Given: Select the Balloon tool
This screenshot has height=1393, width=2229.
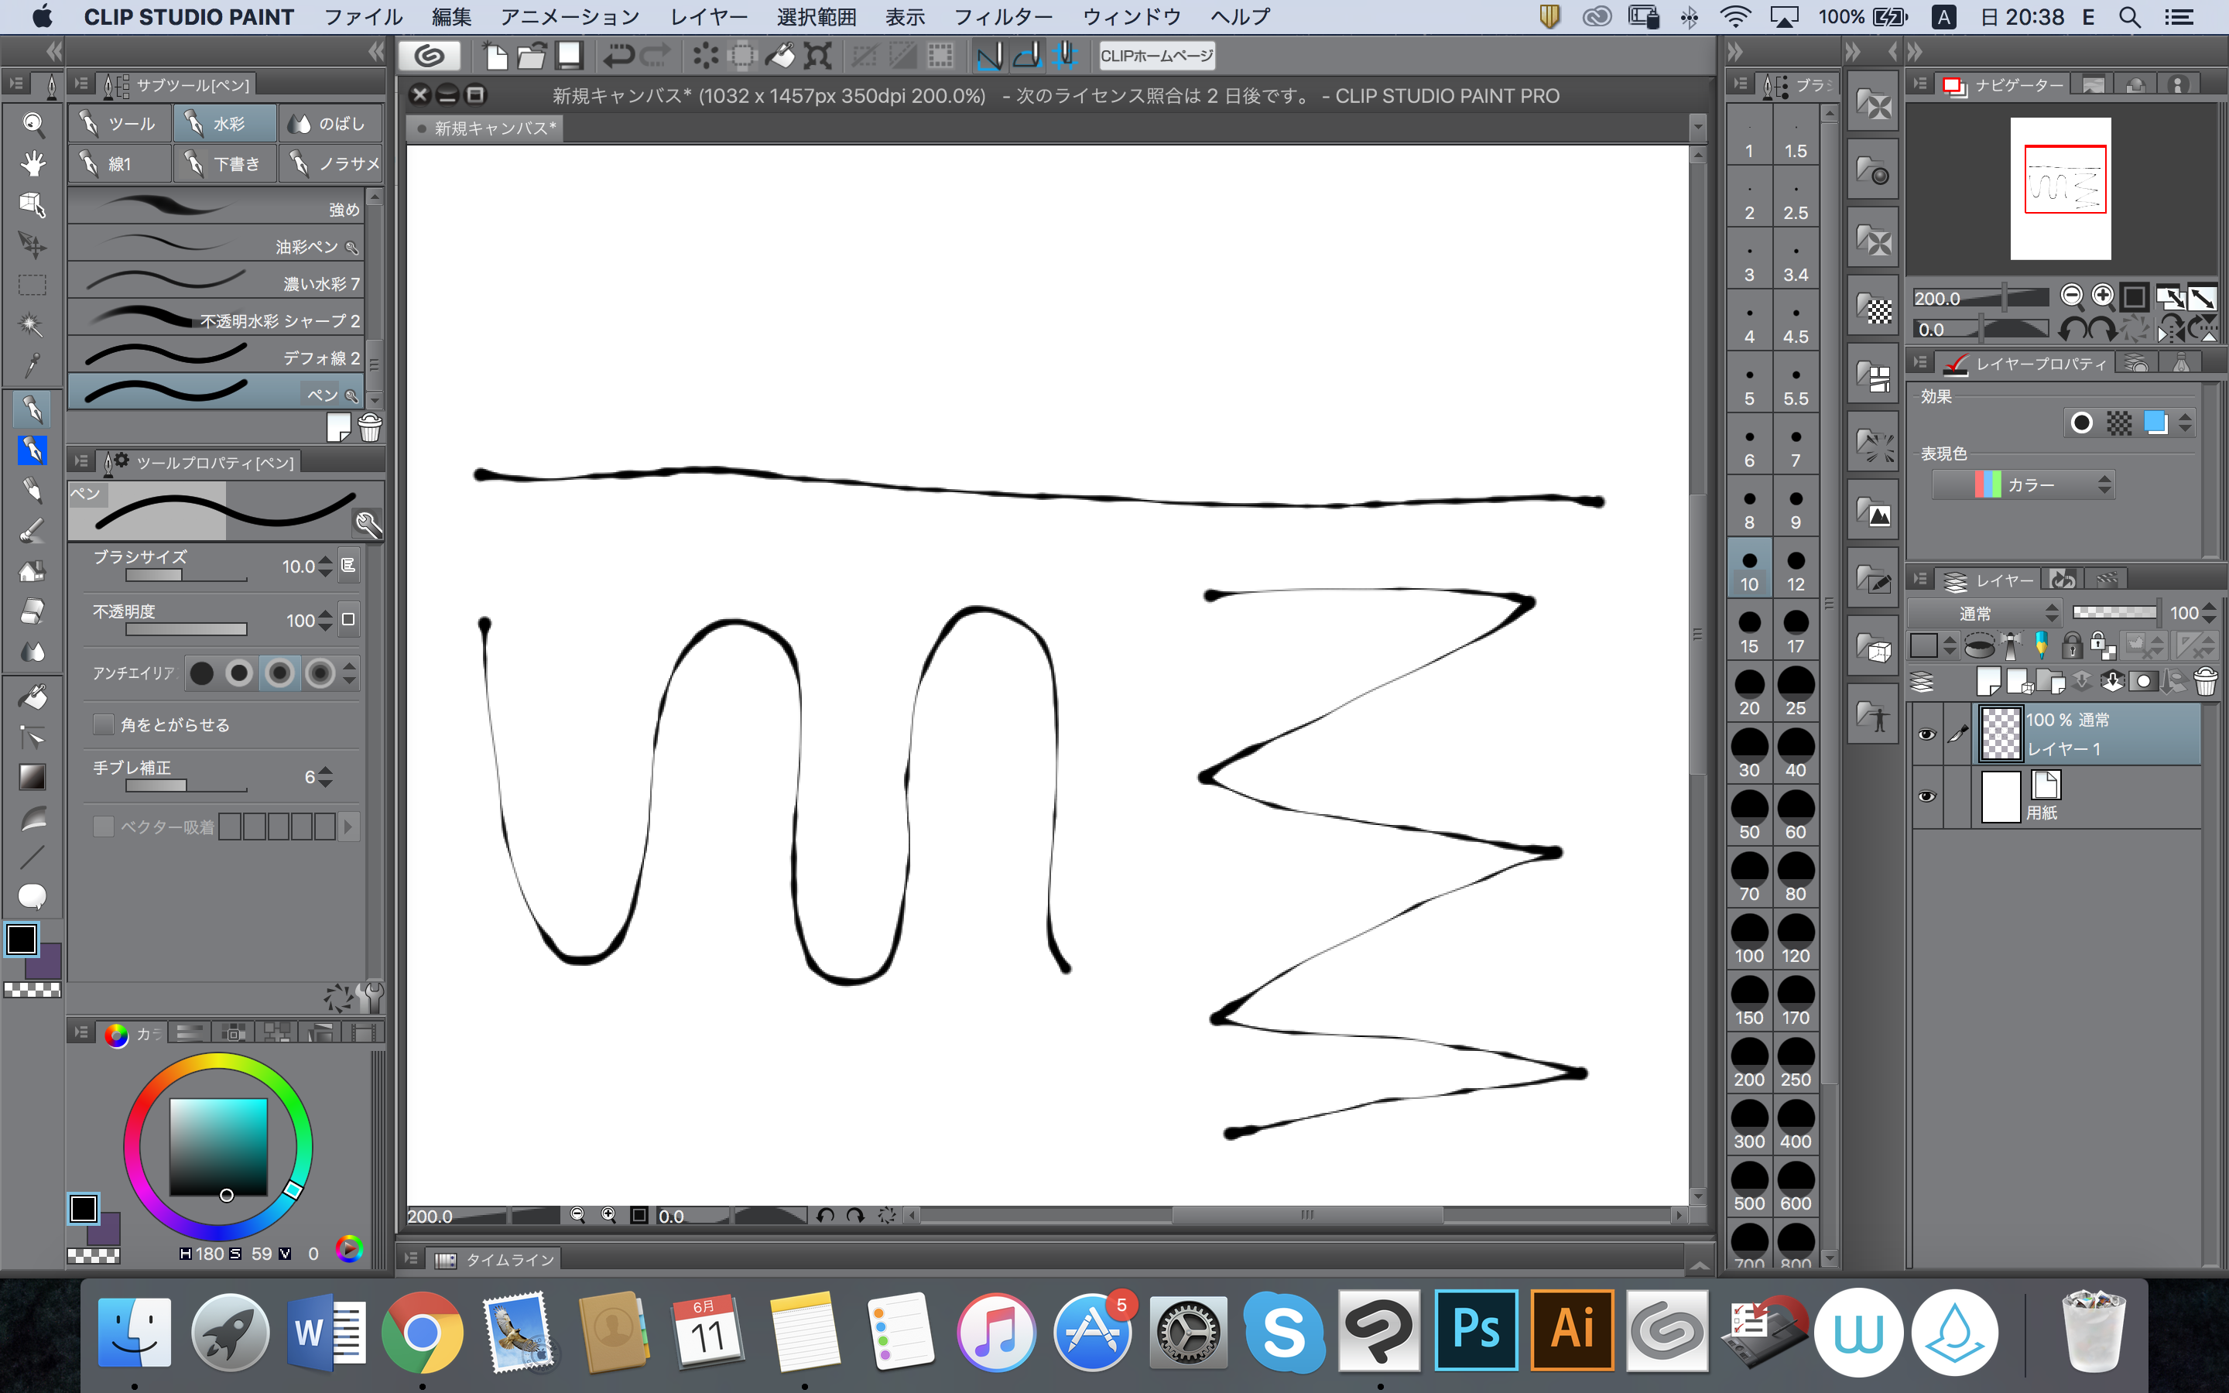Looking at the screenshot, I should pyautogui.click(x=33, y=895).
